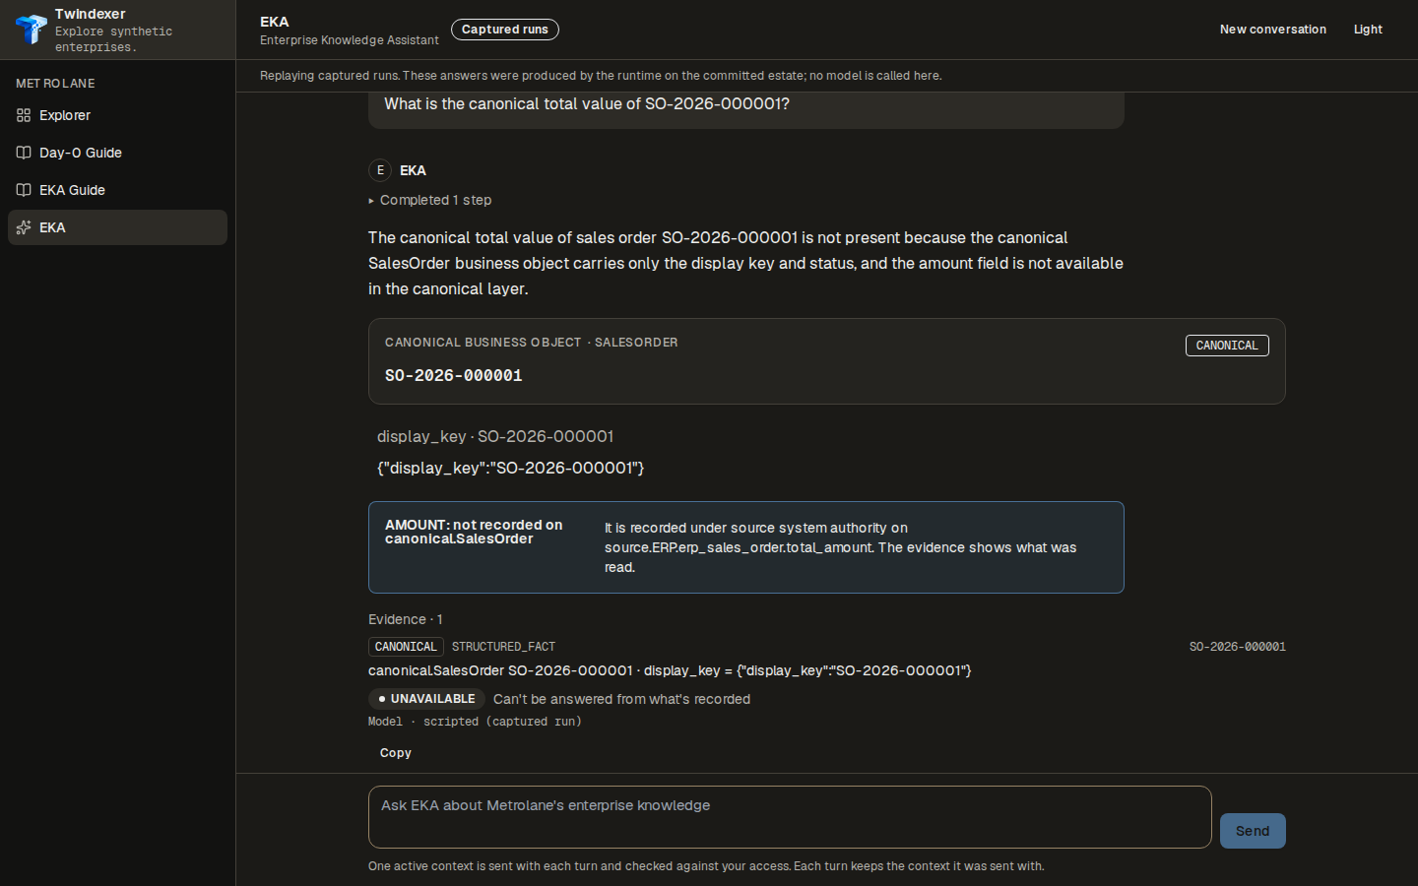
Task: Start a New conversation
Action: coord(1272,30)
